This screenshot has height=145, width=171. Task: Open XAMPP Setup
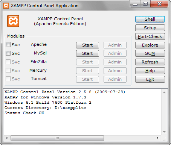point(150,28)
